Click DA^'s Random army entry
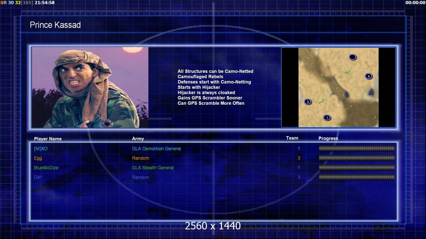Image resolution: width=426 pixels, height=239 pixels. [140, 177]
